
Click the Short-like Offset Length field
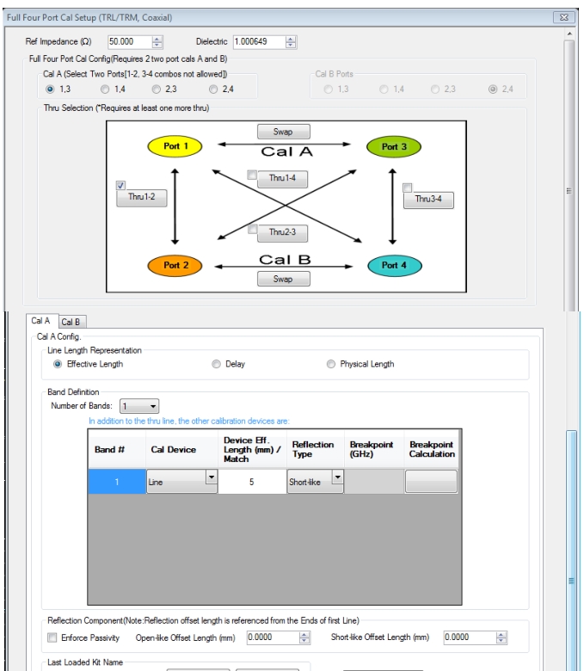470,637
